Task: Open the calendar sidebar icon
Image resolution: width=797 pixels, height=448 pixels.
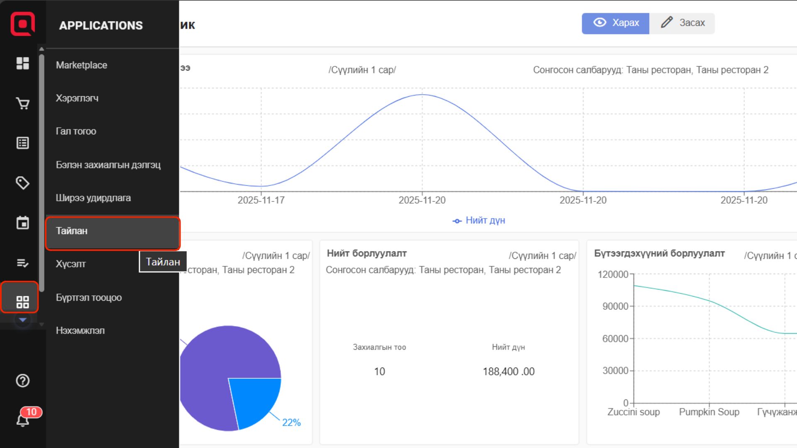Action: tap(22, 223)
